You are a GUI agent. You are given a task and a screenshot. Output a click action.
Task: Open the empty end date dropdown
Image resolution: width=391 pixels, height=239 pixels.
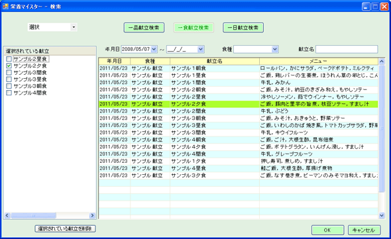pyautogui.click(x=201, y=50)
